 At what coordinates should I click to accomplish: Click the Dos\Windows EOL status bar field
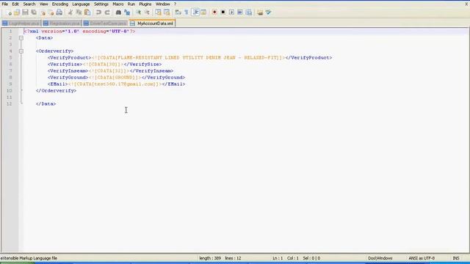coord(380,258)
